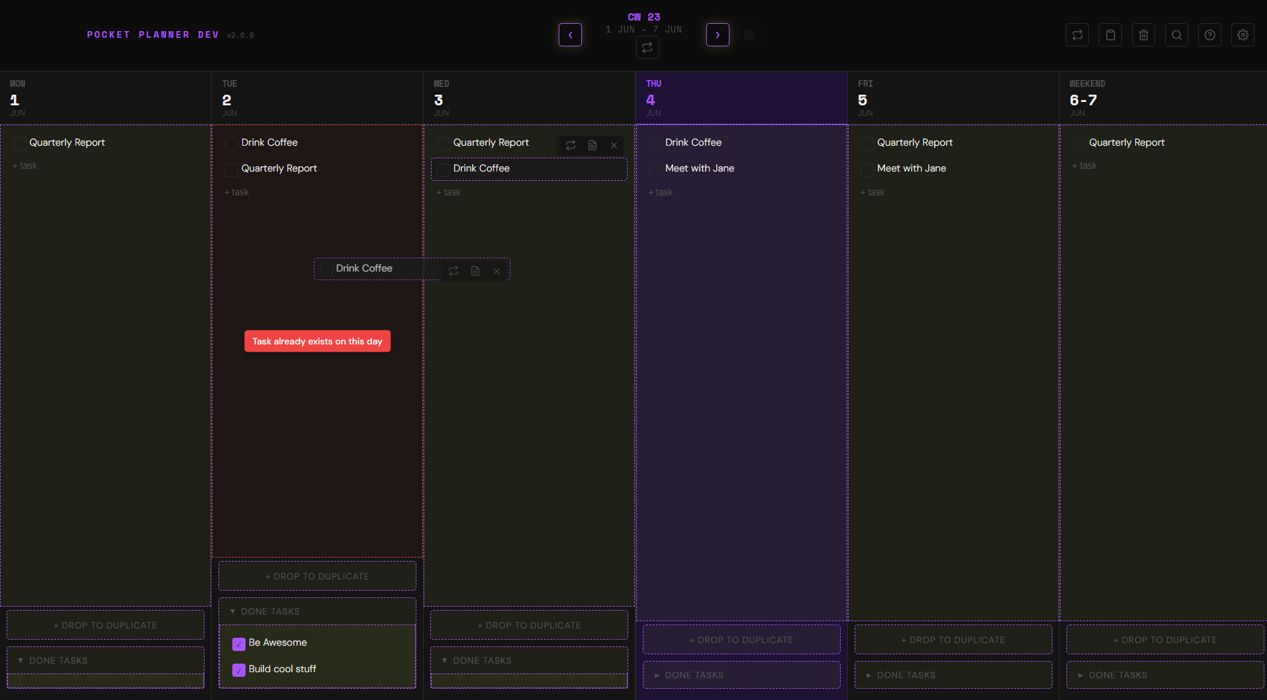Open settings with the gear icon
The height and width of the screenshot is (700, 1267).
point(1243,35)
